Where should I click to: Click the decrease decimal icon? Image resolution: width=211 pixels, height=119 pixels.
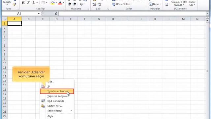pyautogui.click(x=99, y=4)
